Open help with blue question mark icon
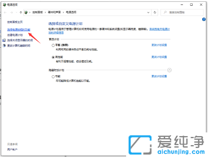Image resolution: width=208 pixels, height=157 pixels. point(204,19)
